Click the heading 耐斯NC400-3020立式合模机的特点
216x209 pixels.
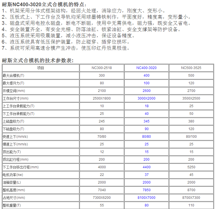click(x=44, y=5)
